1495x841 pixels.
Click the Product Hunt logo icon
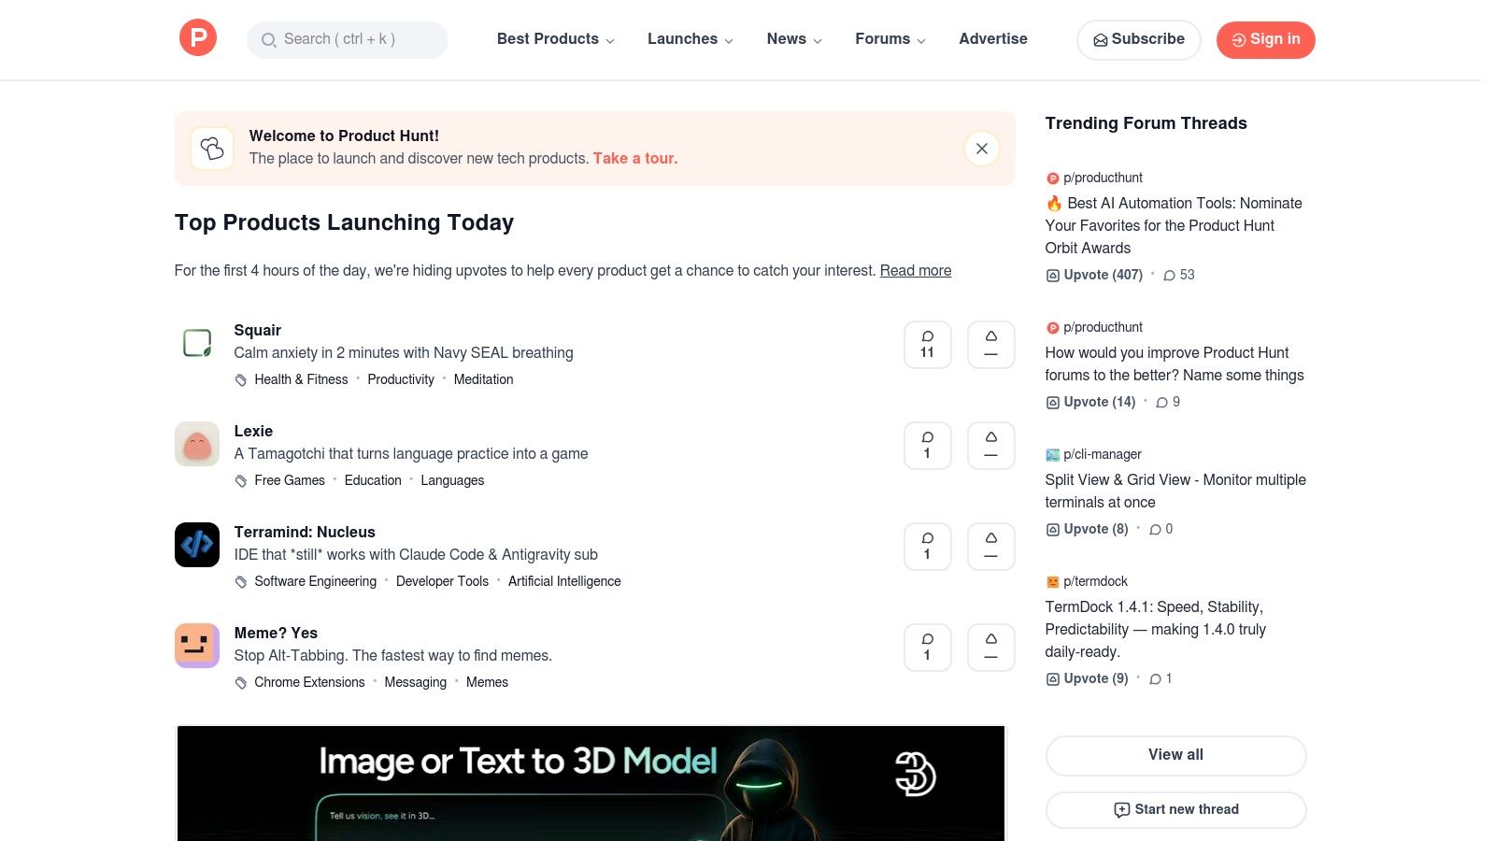coord(197,38)
